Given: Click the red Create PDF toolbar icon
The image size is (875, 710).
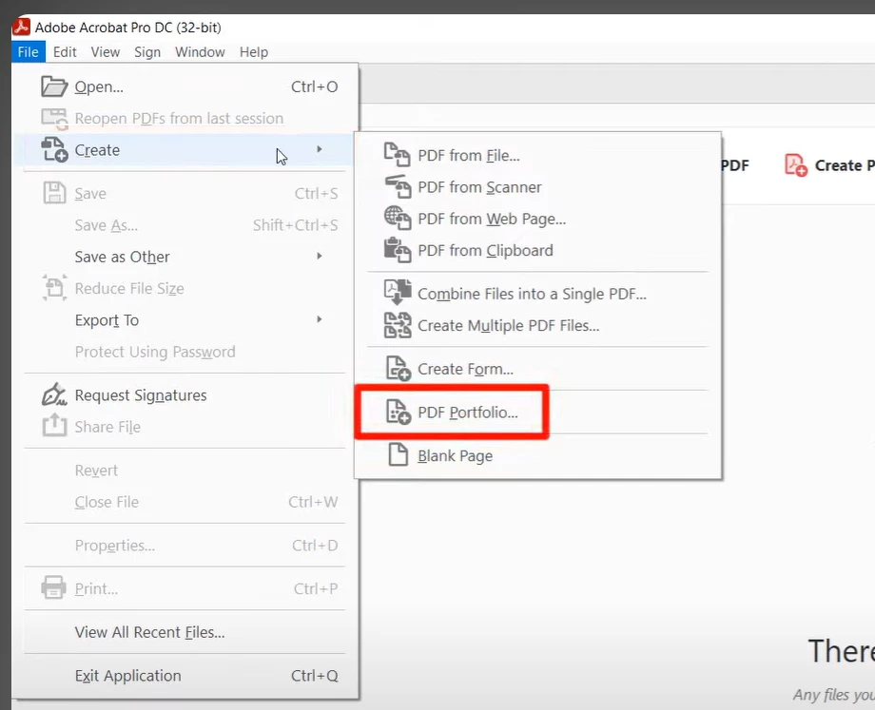Looking at the screenshot, I should tap(796, 165).
